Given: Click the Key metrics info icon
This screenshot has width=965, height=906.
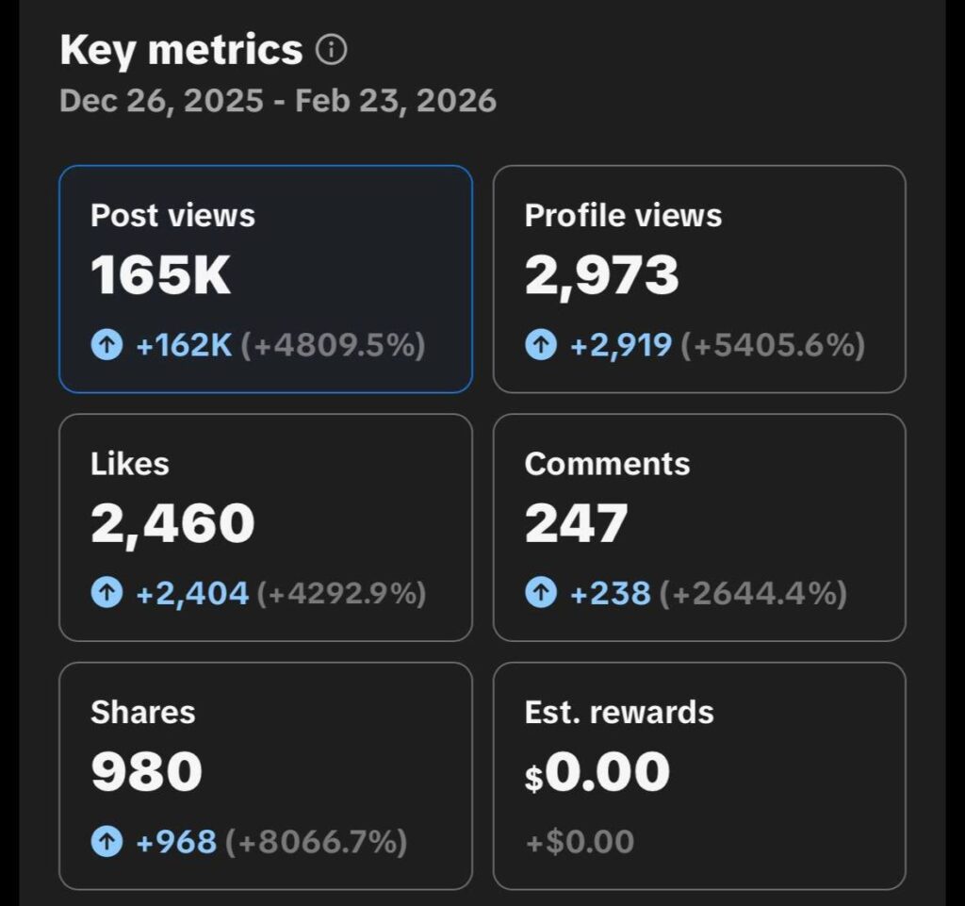Looking at the screenshot, I should click(331, 50).
